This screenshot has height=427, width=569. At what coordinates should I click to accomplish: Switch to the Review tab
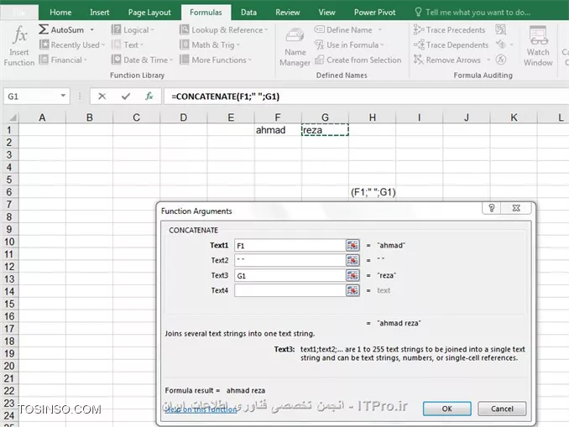[x=287, y=13]
